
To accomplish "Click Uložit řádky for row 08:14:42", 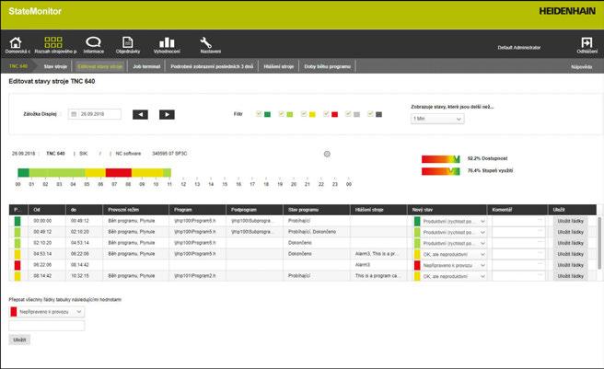I will pyautogui.click(x=570, y=276).
